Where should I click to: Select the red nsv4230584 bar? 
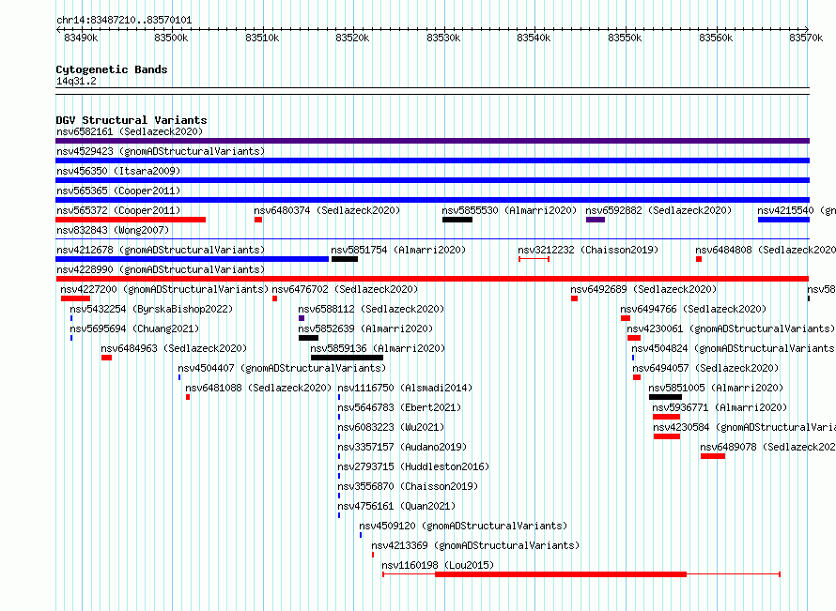coord(667,436)
